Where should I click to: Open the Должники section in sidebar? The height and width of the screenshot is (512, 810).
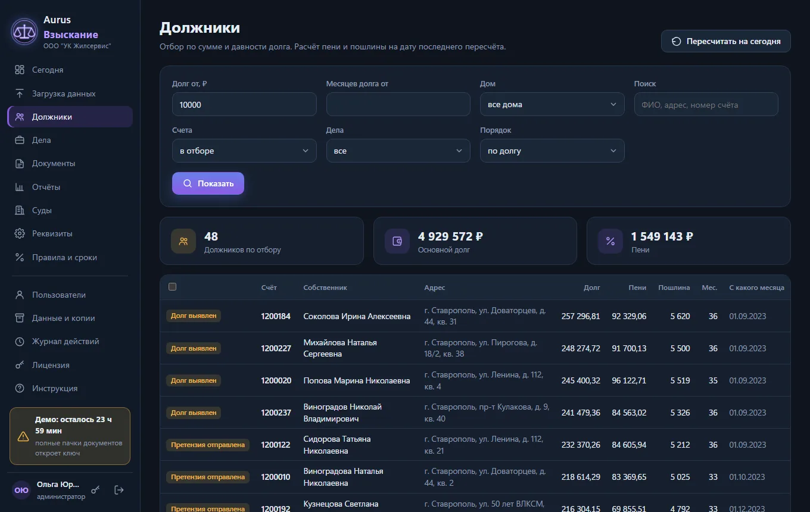tap(70, 117)
